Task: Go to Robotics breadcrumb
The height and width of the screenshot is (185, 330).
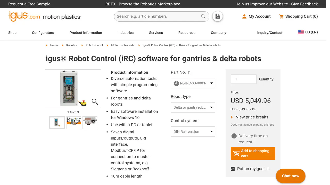Action: click(x=72, y=45)
